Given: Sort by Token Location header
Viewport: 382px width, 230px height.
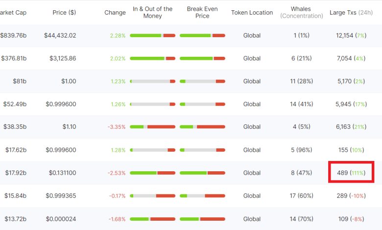Looking at the screenshot, I should (x=252, y=12).
